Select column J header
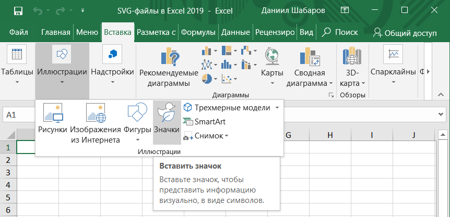Image resolution: width=450 pixels, height=217 pixels. click(413, 135)
